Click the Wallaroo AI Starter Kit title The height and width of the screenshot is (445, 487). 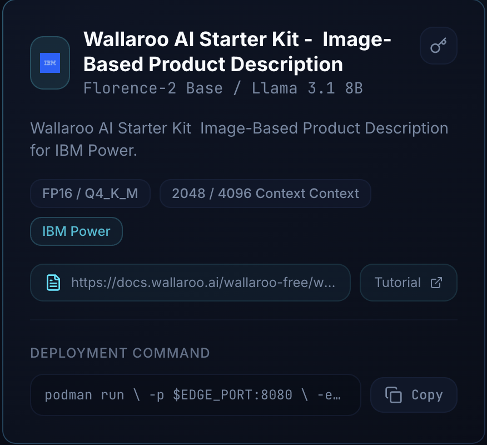point(237,52)
